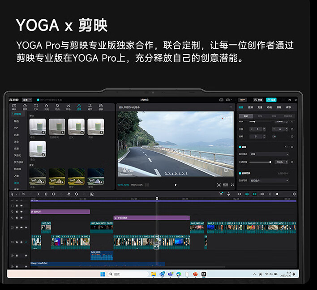Switch to the 动画 animation tab

click(x=269, y=107)
